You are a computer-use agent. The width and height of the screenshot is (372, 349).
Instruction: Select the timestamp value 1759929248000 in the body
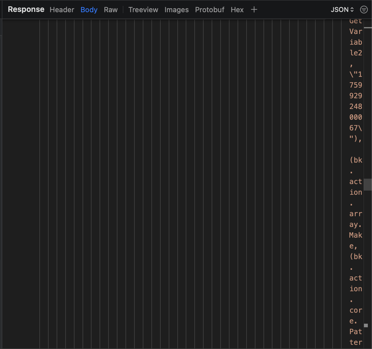pyautogui.click(x=356, y=101)
